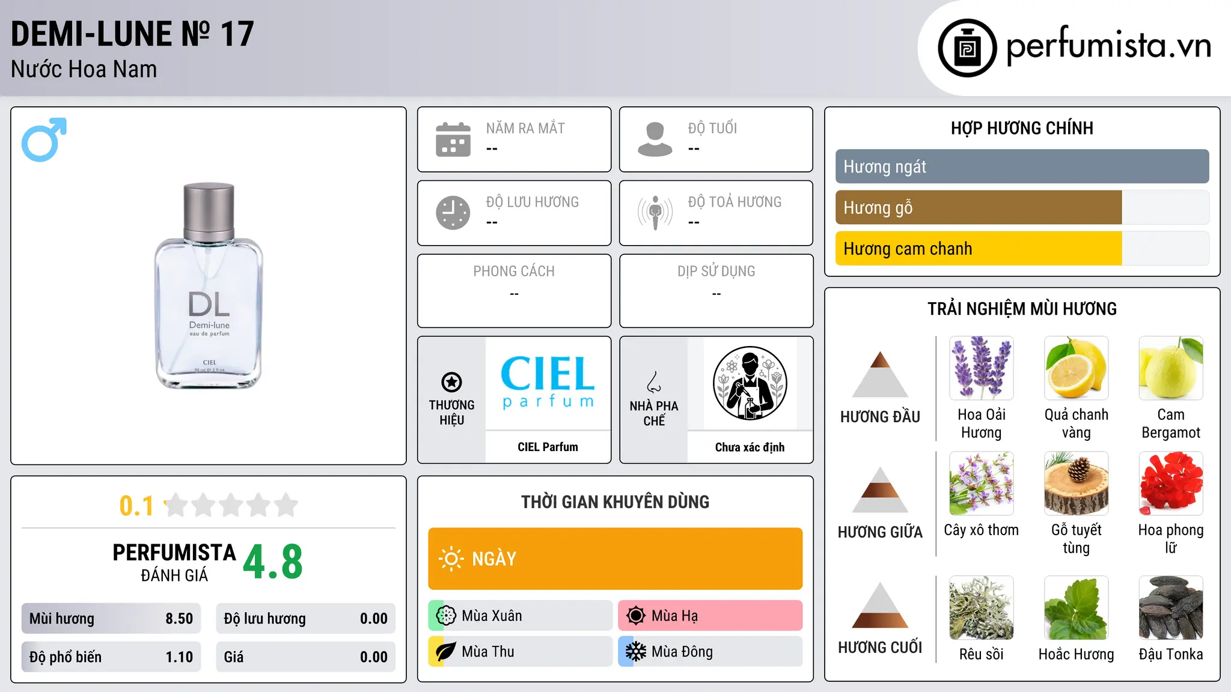
Task: Select the Mùa Đông season label
Action: tap(682, 652)
